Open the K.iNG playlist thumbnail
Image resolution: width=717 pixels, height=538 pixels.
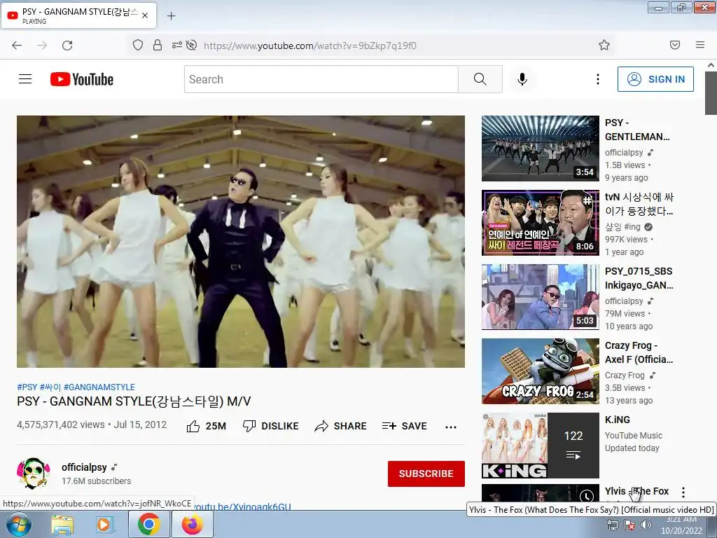tap(540, 445)
